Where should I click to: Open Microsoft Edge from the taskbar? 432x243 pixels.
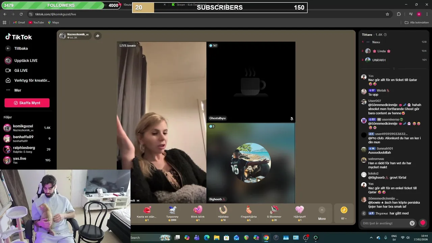click(207, 238)
